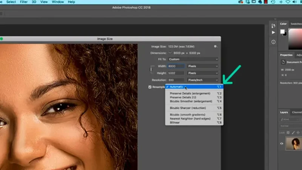Choose Bicubic Smoother (enlargement)
The image size is (302, 170).
pos(194,101)
